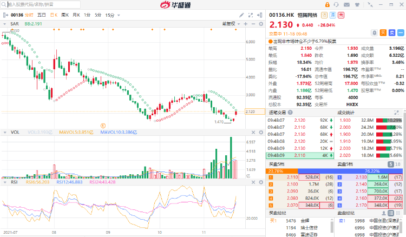Expand the 成交统计 panel icon

point(396,113)
